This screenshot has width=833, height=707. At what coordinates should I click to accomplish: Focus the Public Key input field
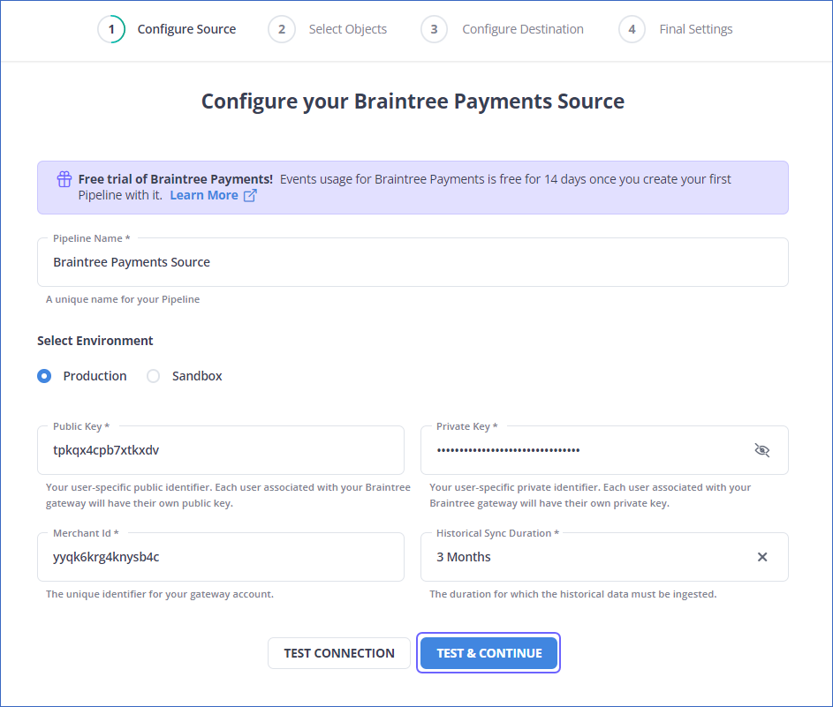(221, 450)
